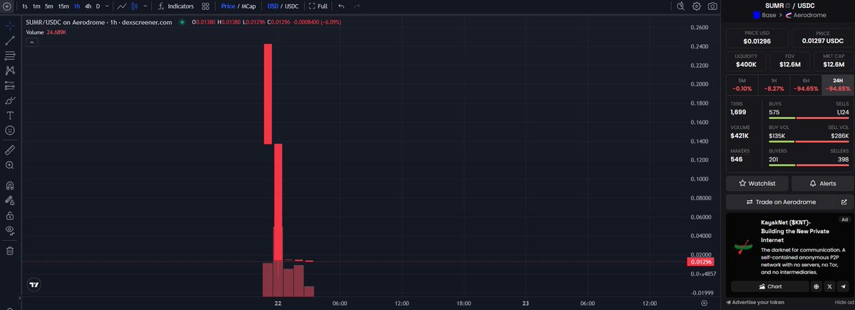
Task: Open the quick search icon
Action: tap(680, 6)
